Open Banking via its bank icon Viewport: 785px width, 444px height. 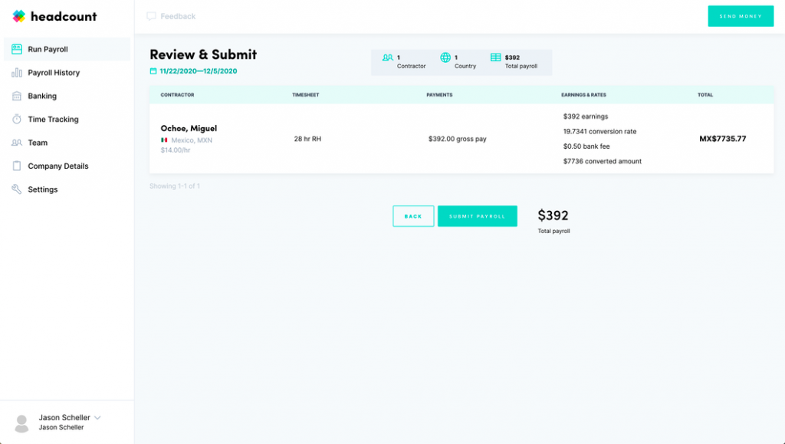coord(17,96)
